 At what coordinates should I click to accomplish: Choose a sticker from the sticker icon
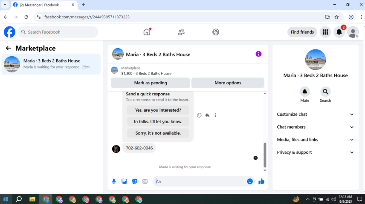click(135, 181)
